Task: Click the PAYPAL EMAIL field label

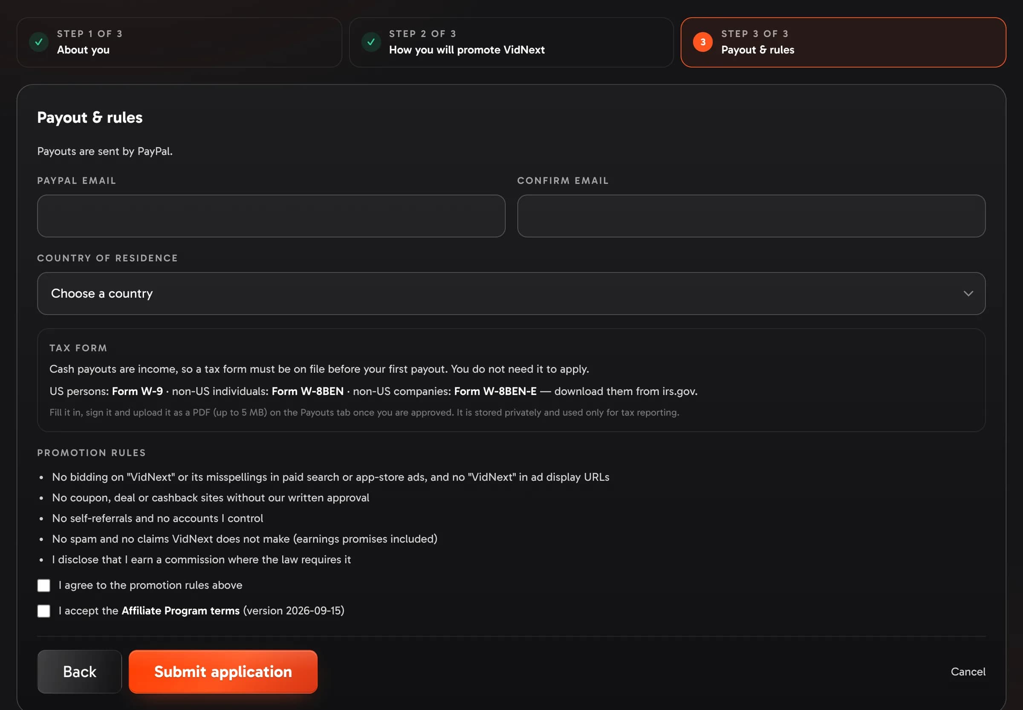Action: pos(77,181)
